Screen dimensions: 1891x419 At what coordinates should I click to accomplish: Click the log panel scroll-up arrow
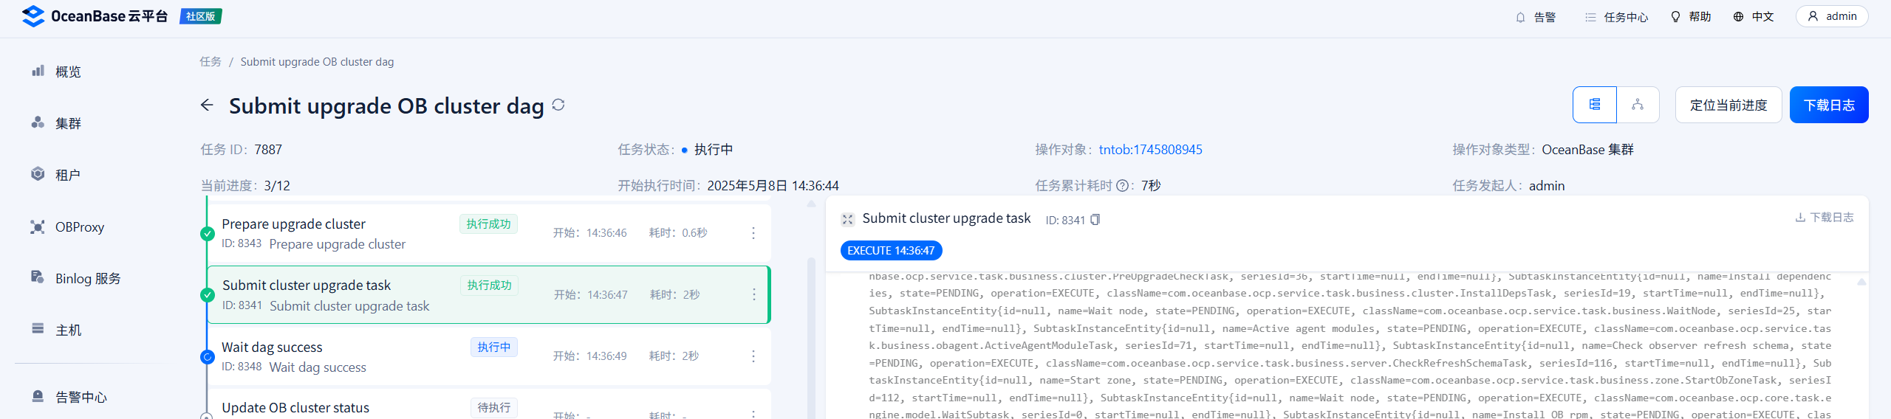click(1861, 282)
